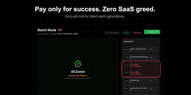The width and height of the screenshot is (191, 95).
Task: Click the Batch Mode title
Action: coord(47,30)
